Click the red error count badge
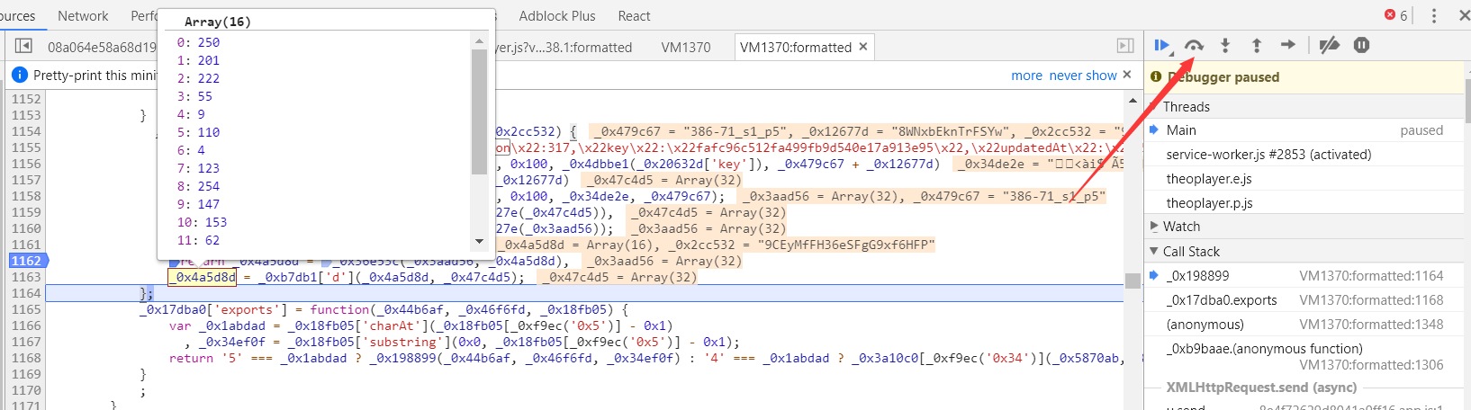This screenshot has height=410, width=1471. tap(1396, 15)
